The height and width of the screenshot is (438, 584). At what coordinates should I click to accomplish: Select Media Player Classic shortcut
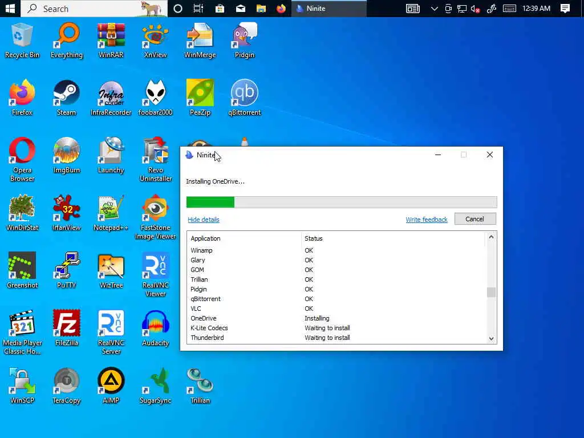pos(22,332)
